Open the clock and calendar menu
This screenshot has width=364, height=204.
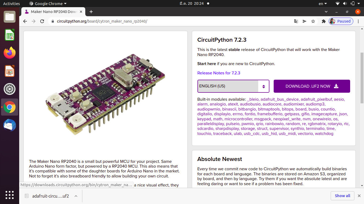coord(192,3)
